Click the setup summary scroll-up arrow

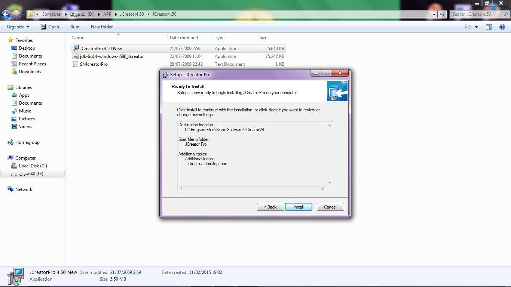330,125
